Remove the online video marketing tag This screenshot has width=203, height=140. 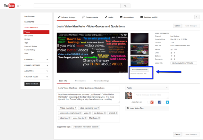pyautogui.click(x=80, y=113)
